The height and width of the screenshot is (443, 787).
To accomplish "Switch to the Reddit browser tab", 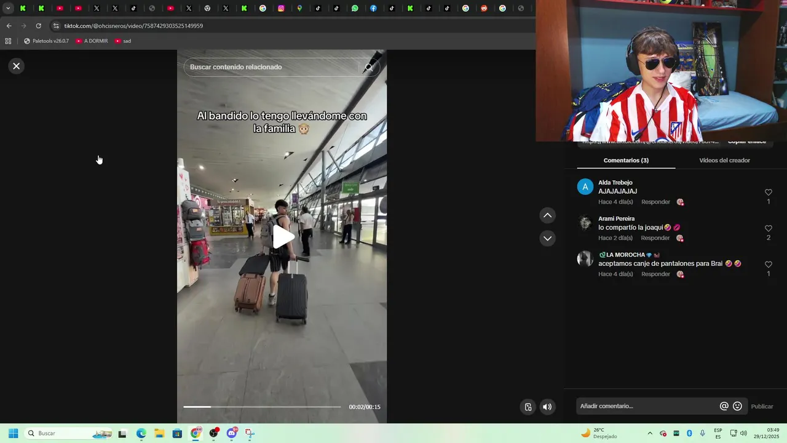I will (x=484, y=9).
